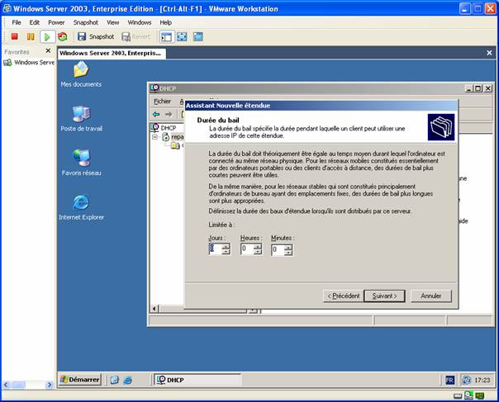
Task: Open the Power menu
Action: pyautogui.click(x=56, y=22)
